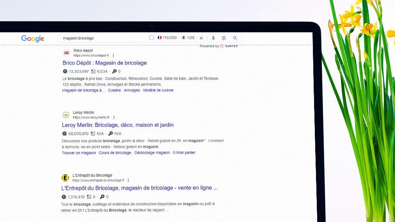
Task: Click the L'Entrepôt du Bricolage site name
Action: [92, 175]
